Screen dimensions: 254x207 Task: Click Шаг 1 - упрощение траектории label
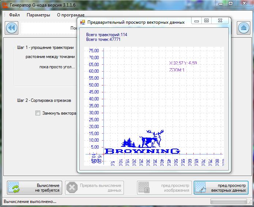[45, 47]
